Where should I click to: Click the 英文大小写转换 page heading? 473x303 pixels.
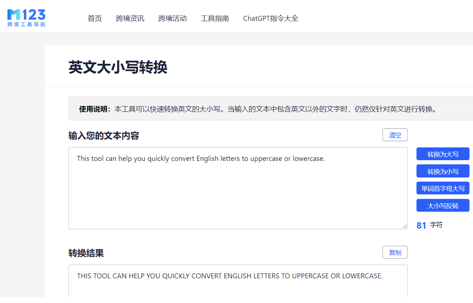pos(118,67)
